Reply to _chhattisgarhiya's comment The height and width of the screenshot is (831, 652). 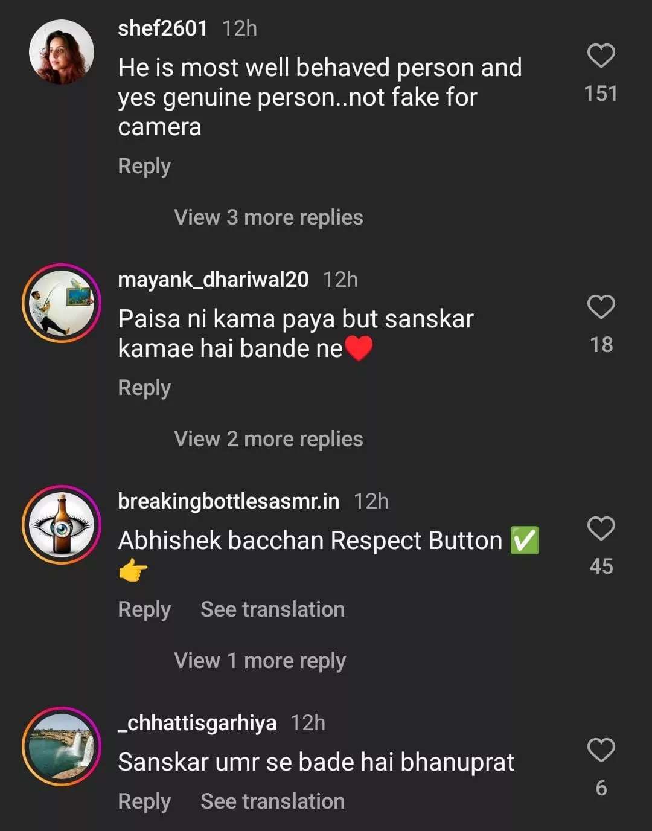[144, 801]
